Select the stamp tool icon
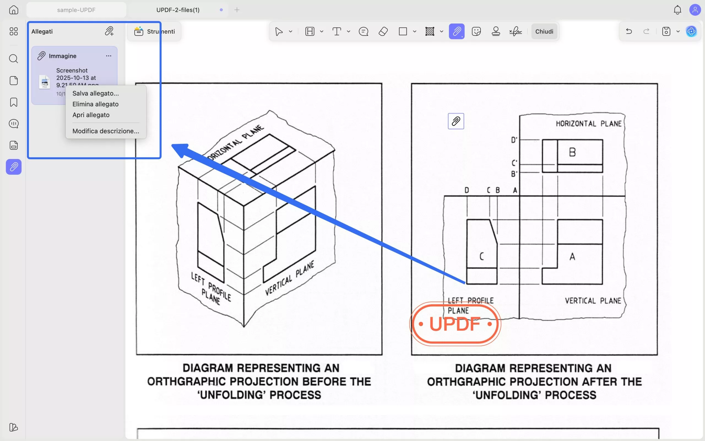 (x=496, y=31)
